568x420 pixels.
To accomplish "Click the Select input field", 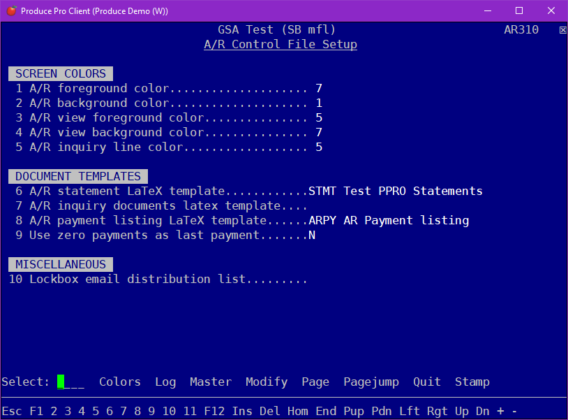I will 71,382.
